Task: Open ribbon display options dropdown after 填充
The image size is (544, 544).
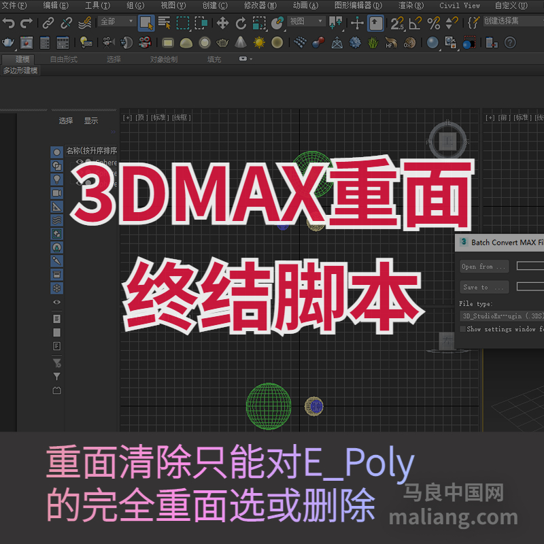Action: click(245, 59)
